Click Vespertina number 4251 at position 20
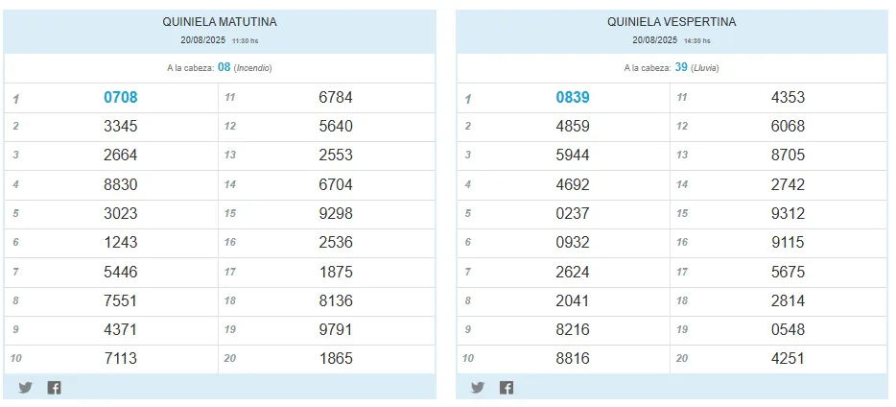Viewport: 896px width, 407px height. [788, 358]
